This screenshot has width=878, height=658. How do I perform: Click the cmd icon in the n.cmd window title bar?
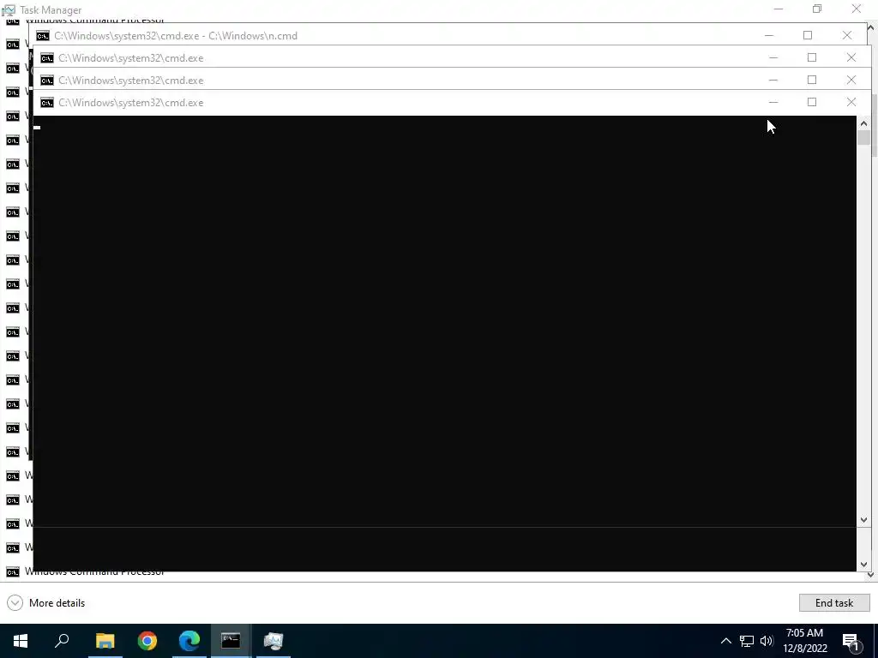point(43,36)
